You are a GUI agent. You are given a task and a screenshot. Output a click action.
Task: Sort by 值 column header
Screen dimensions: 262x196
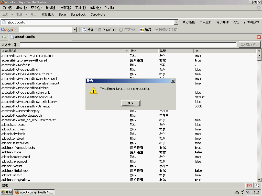pos(225,51)
